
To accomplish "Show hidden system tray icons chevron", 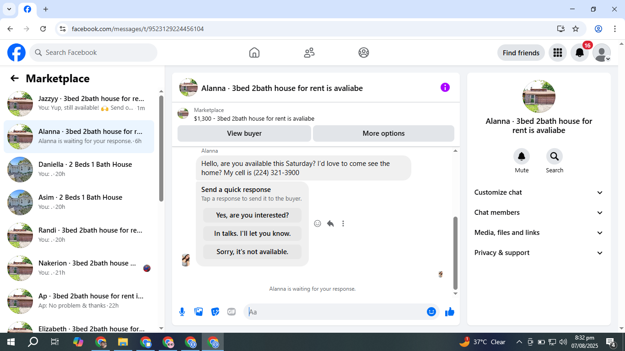I will [519, 342].
